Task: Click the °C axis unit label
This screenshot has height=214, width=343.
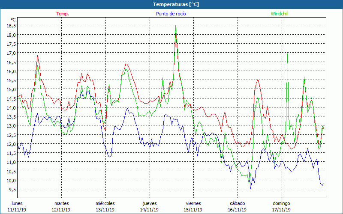Action: [x=13, y=20]
